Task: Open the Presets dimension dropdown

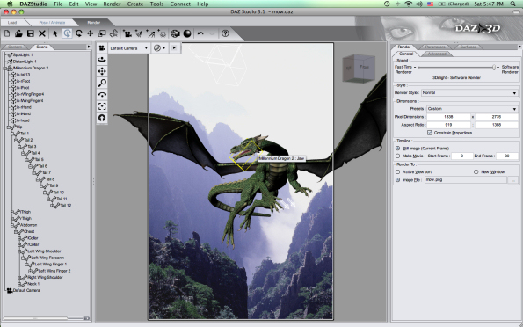Action: point(472,108)
